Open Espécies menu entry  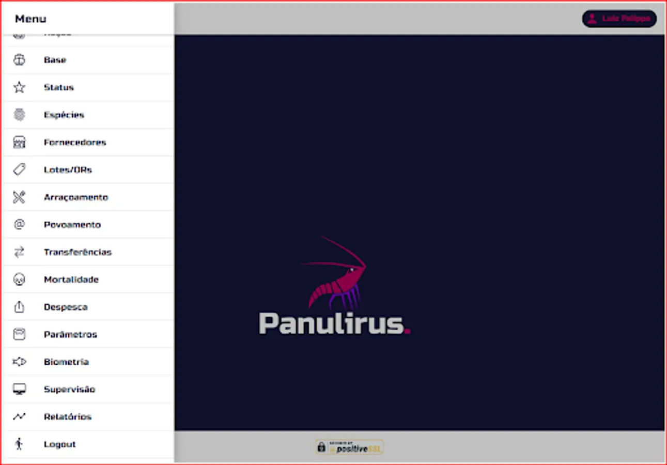click(x=64, y=115)
